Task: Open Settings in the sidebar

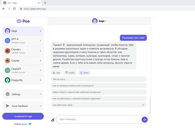Action: [x=23, y=94]
